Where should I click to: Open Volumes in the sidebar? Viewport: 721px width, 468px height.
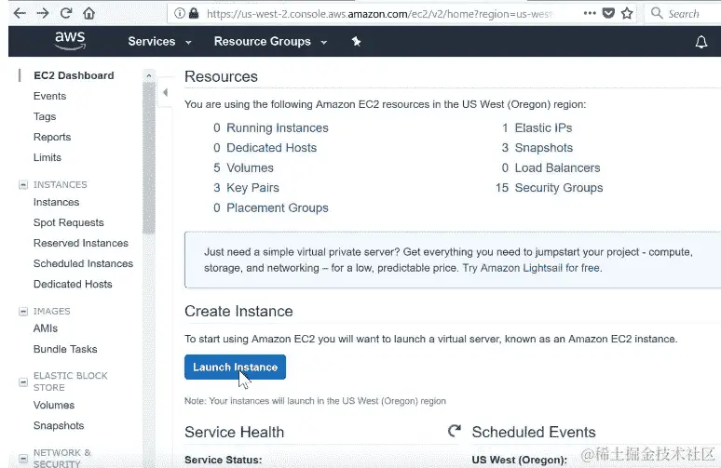coord(54,405)
